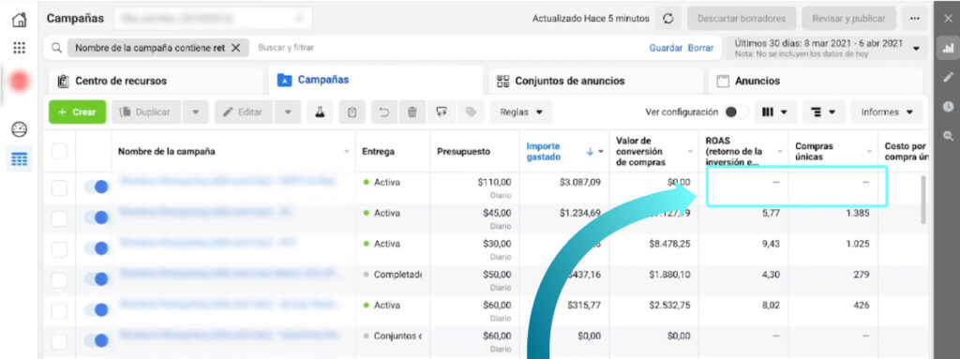The height and width of the screenshot is (359, 960).
Task: Expand the Duplicar dropdown arrow
Action: (196, 112)
